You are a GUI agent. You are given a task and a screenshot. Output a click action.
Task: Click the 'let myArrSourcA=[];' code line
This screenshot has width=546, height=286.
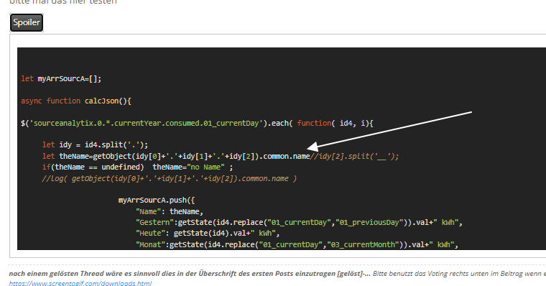(61, 79)
